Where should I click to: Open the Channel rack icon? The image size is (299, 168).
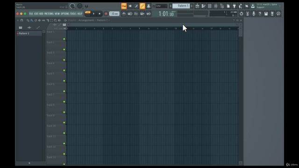pos(210,6)
